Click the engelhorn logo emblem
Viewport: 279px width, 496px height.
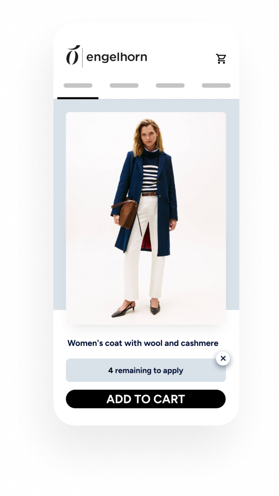(x=73, y=55)
